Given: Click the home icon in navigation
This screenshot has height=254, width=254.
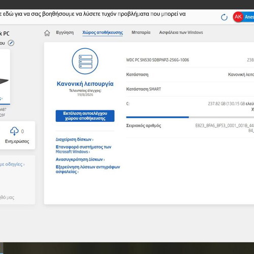Looking at the screenshot, I should 47,33.
